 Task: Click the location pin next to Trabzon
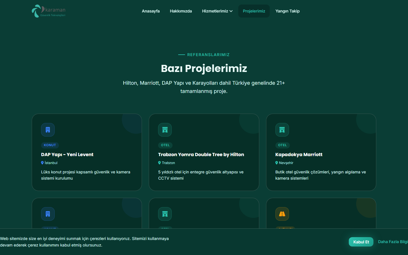click(x=160, y=163)
